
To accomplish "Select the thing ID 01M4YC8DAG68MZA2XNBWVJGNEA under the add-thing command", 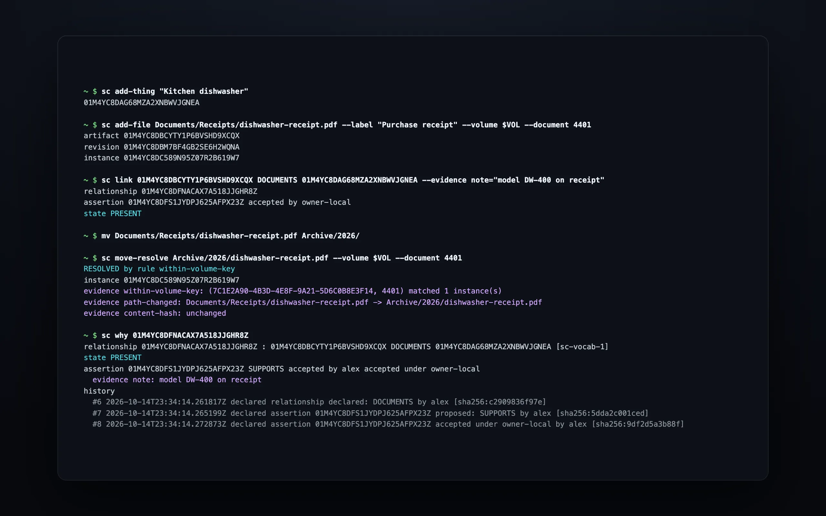I will (x=142, y=103).
